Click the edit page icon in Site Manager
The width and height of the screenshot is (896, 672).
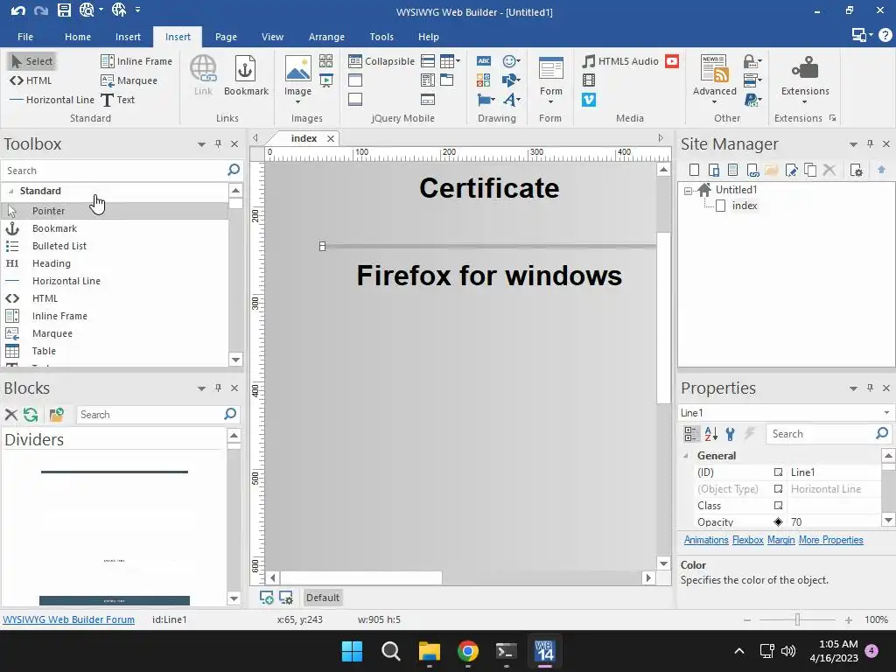(x=791, y=170)
